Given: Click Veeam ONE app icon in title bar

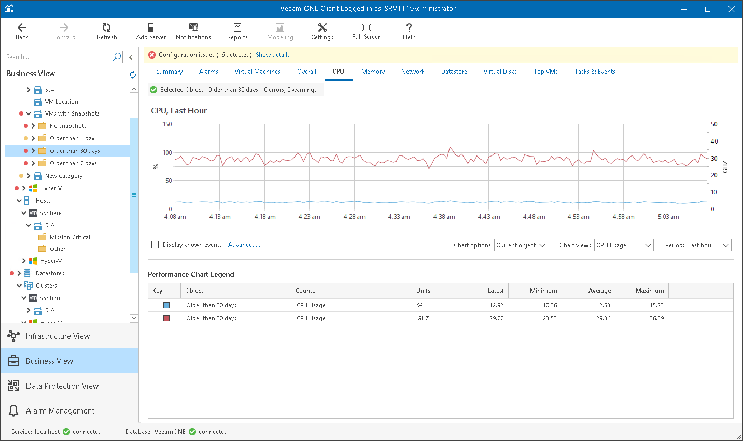Looking at the screenshot, I should pyautogui.click(x=9, y=9).
